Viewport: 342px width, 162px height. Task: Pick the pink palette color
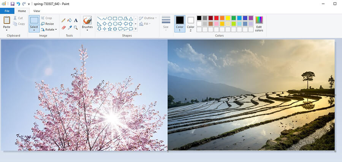[x=216, y=24]
